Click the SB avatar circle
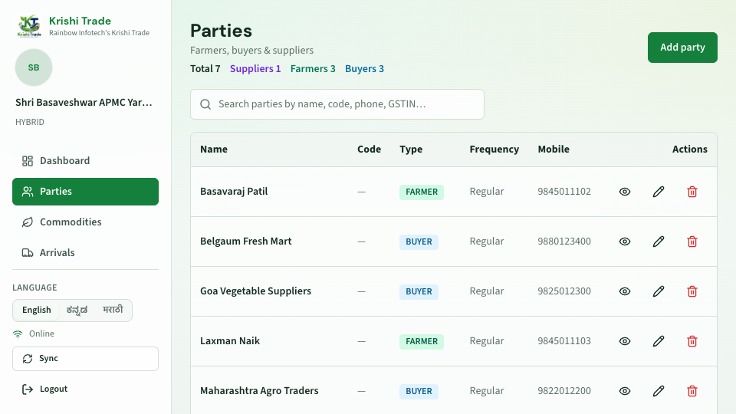Image resolution: width=736 pixels, height=414 pixels. tap(34, 67)
